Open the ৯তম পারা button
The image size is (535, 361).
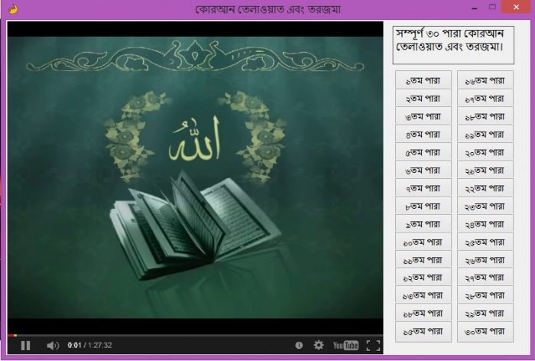423,224
